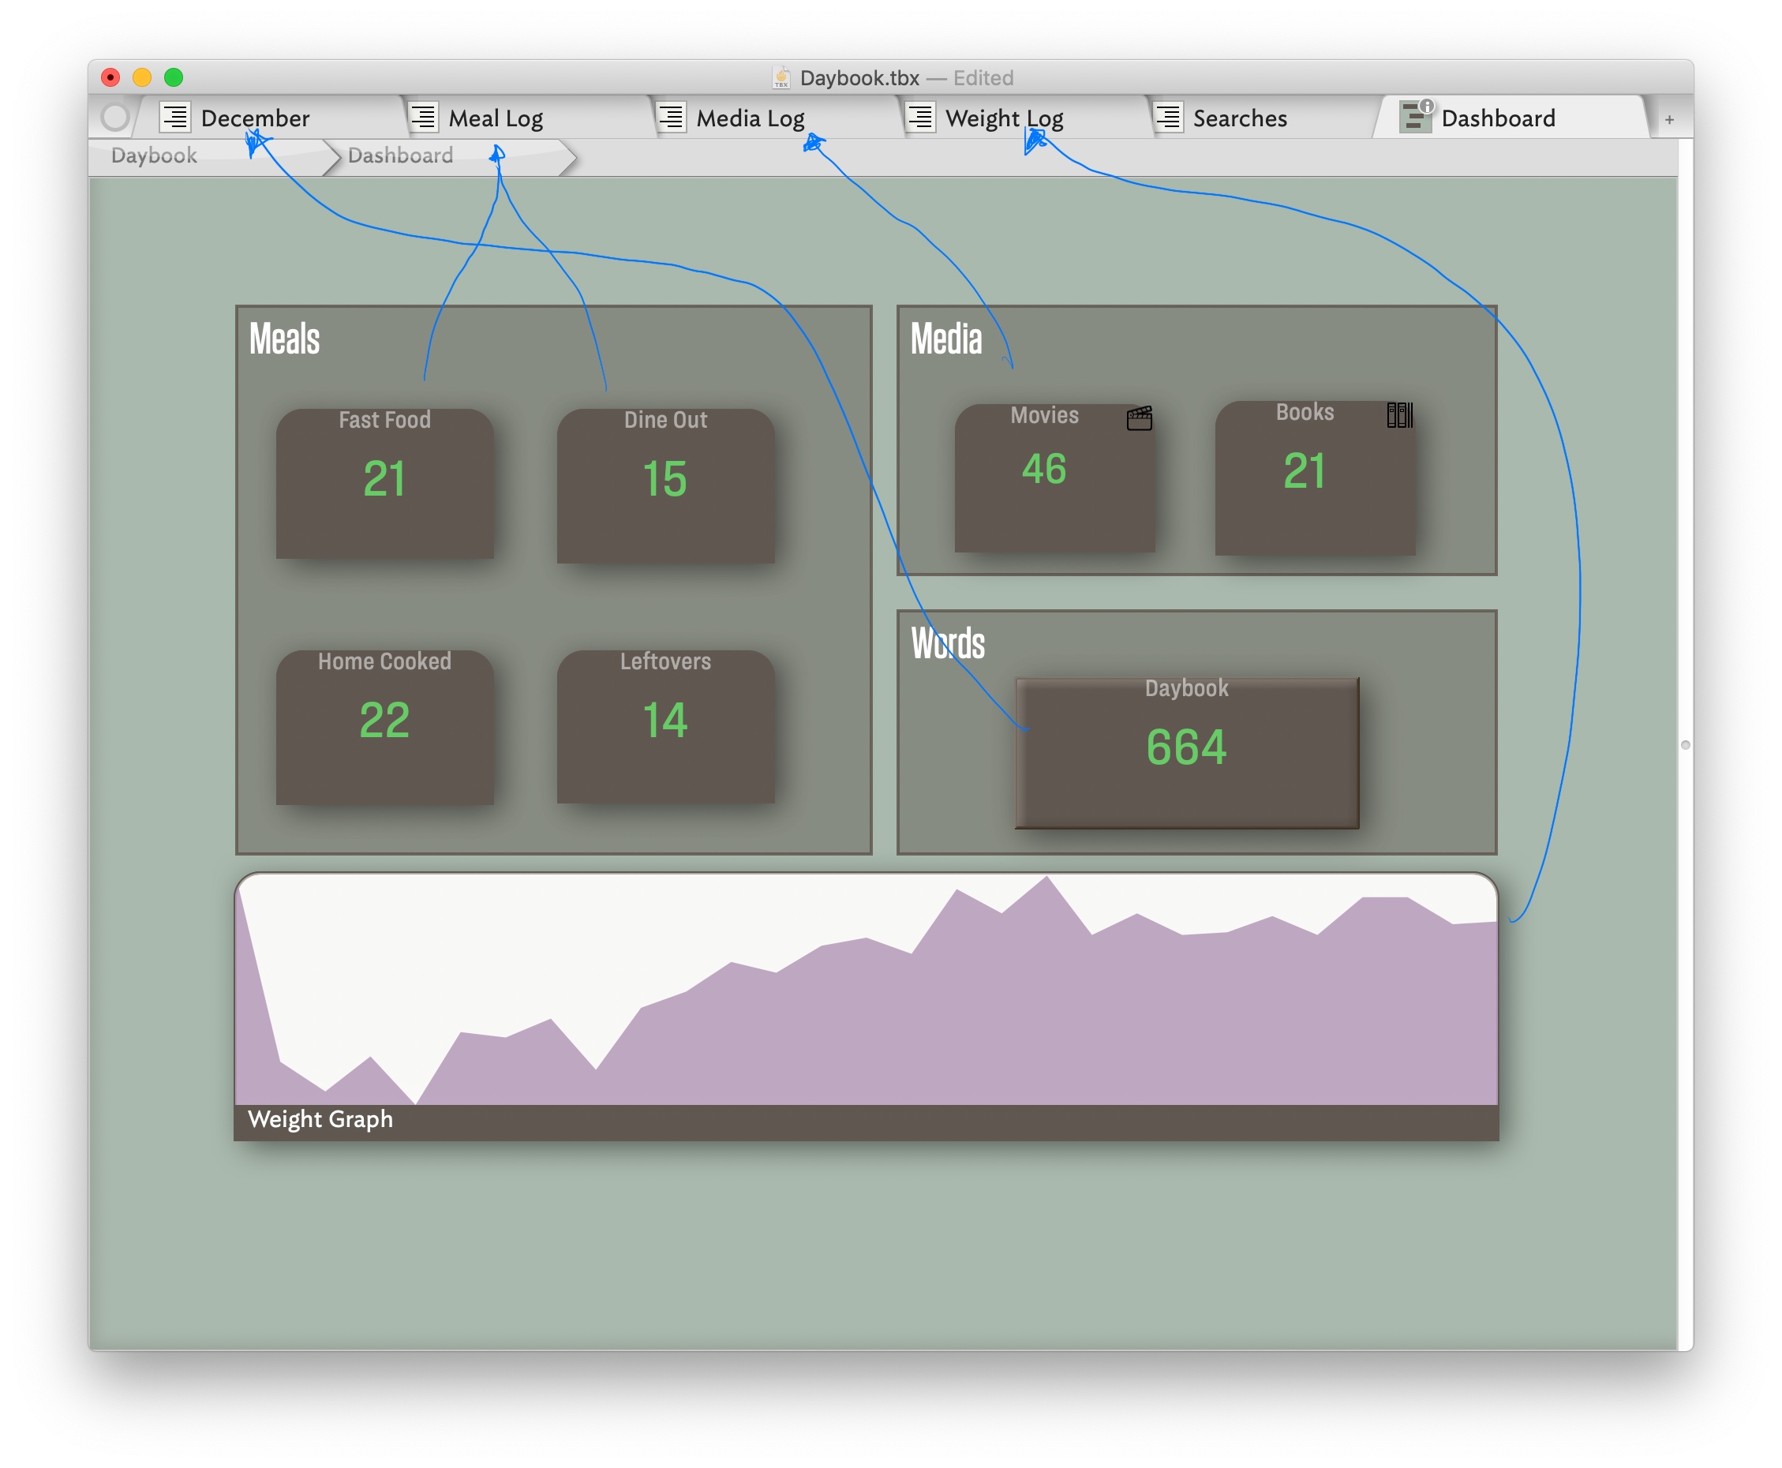Add a new tab with plus button
The width and height of the screenshot is (1782, 1468).
click(x=1668, y=119)
